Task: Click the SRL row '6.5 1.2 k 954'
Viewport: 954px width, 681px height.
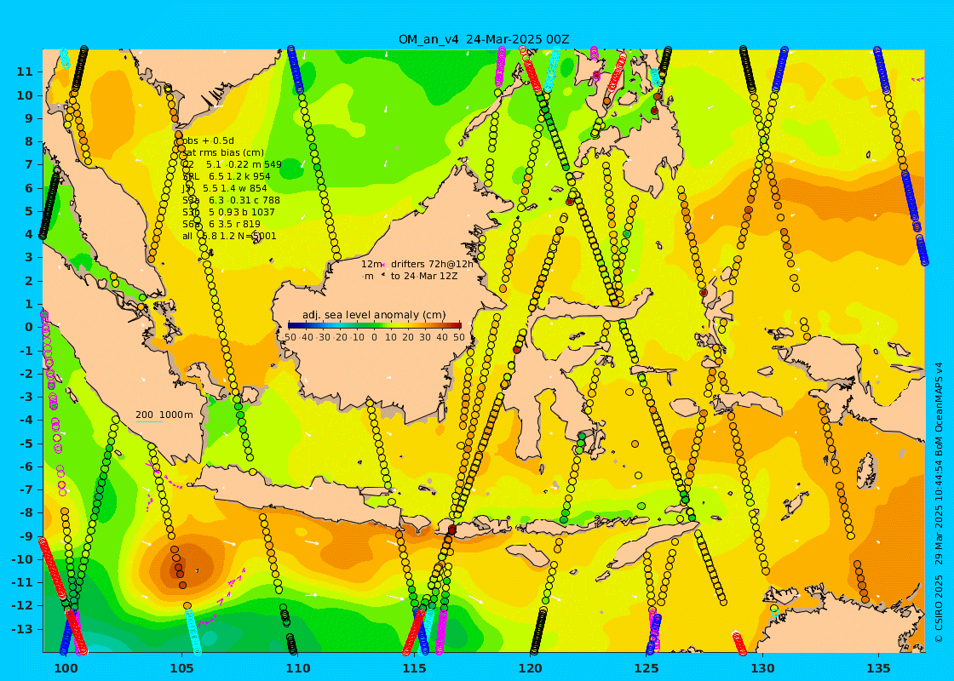Action: [x=227, y=176]
